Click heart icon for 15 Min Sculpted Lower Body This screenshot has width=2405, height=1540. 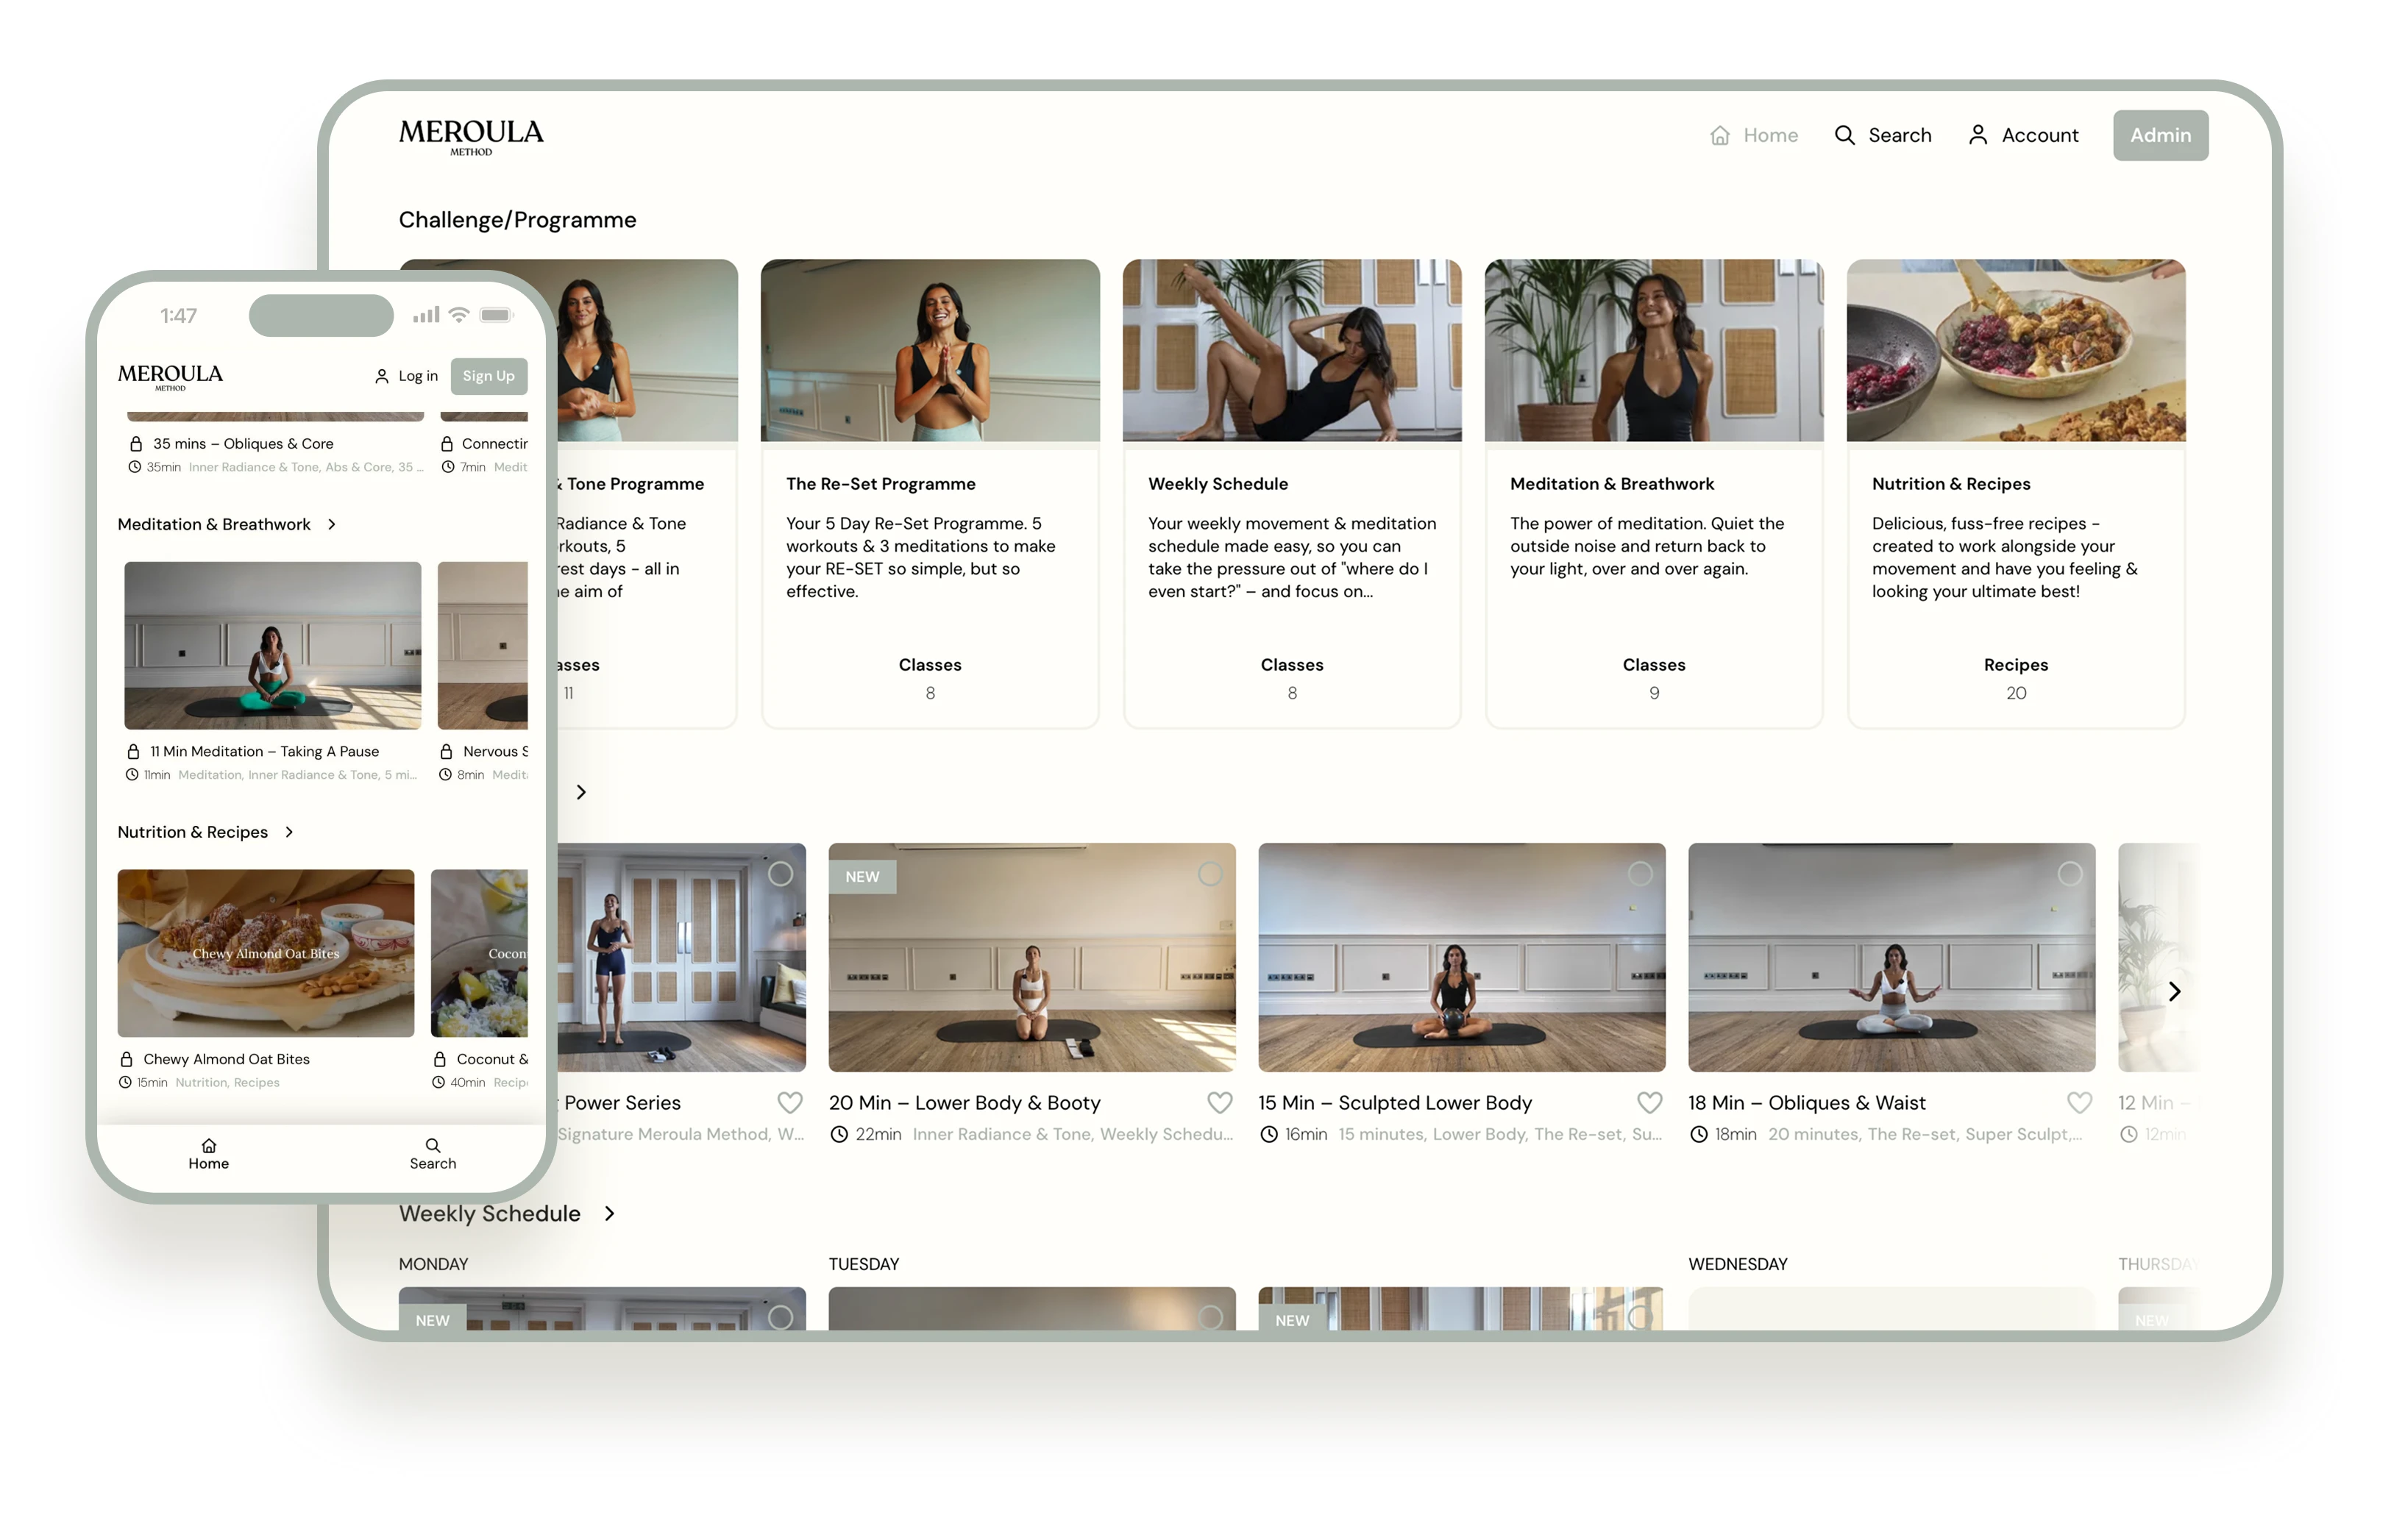(1649, 1102)
